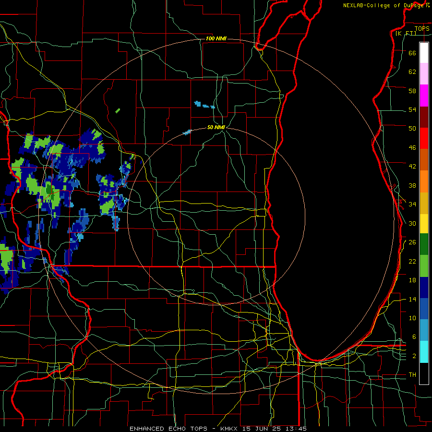Click the "50 NMI" range ring label
Viewport: 432px width, 432px height.
click(x=216, y=127)
